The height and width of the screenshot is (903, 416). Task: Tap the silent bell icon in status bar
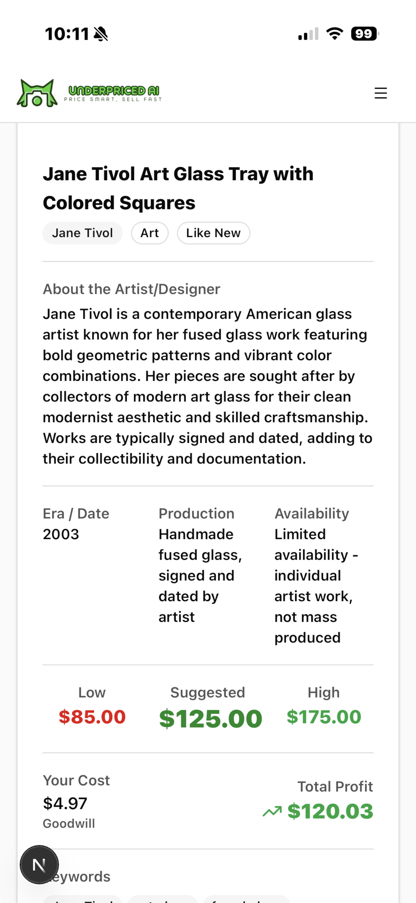pyautogui.click(x=101, y=34)
